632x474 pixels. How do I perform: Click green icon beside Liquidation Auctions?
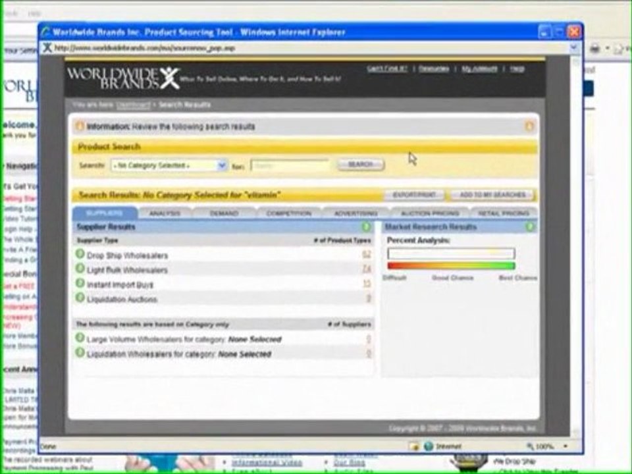80,298
